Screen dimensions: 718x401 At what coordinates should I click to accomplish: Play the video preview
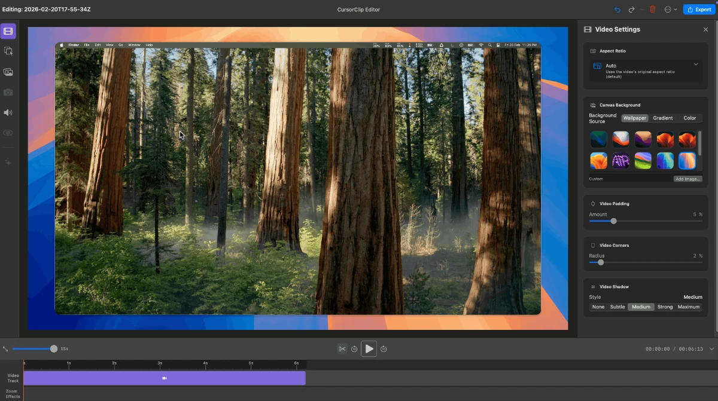pos(369,349)
